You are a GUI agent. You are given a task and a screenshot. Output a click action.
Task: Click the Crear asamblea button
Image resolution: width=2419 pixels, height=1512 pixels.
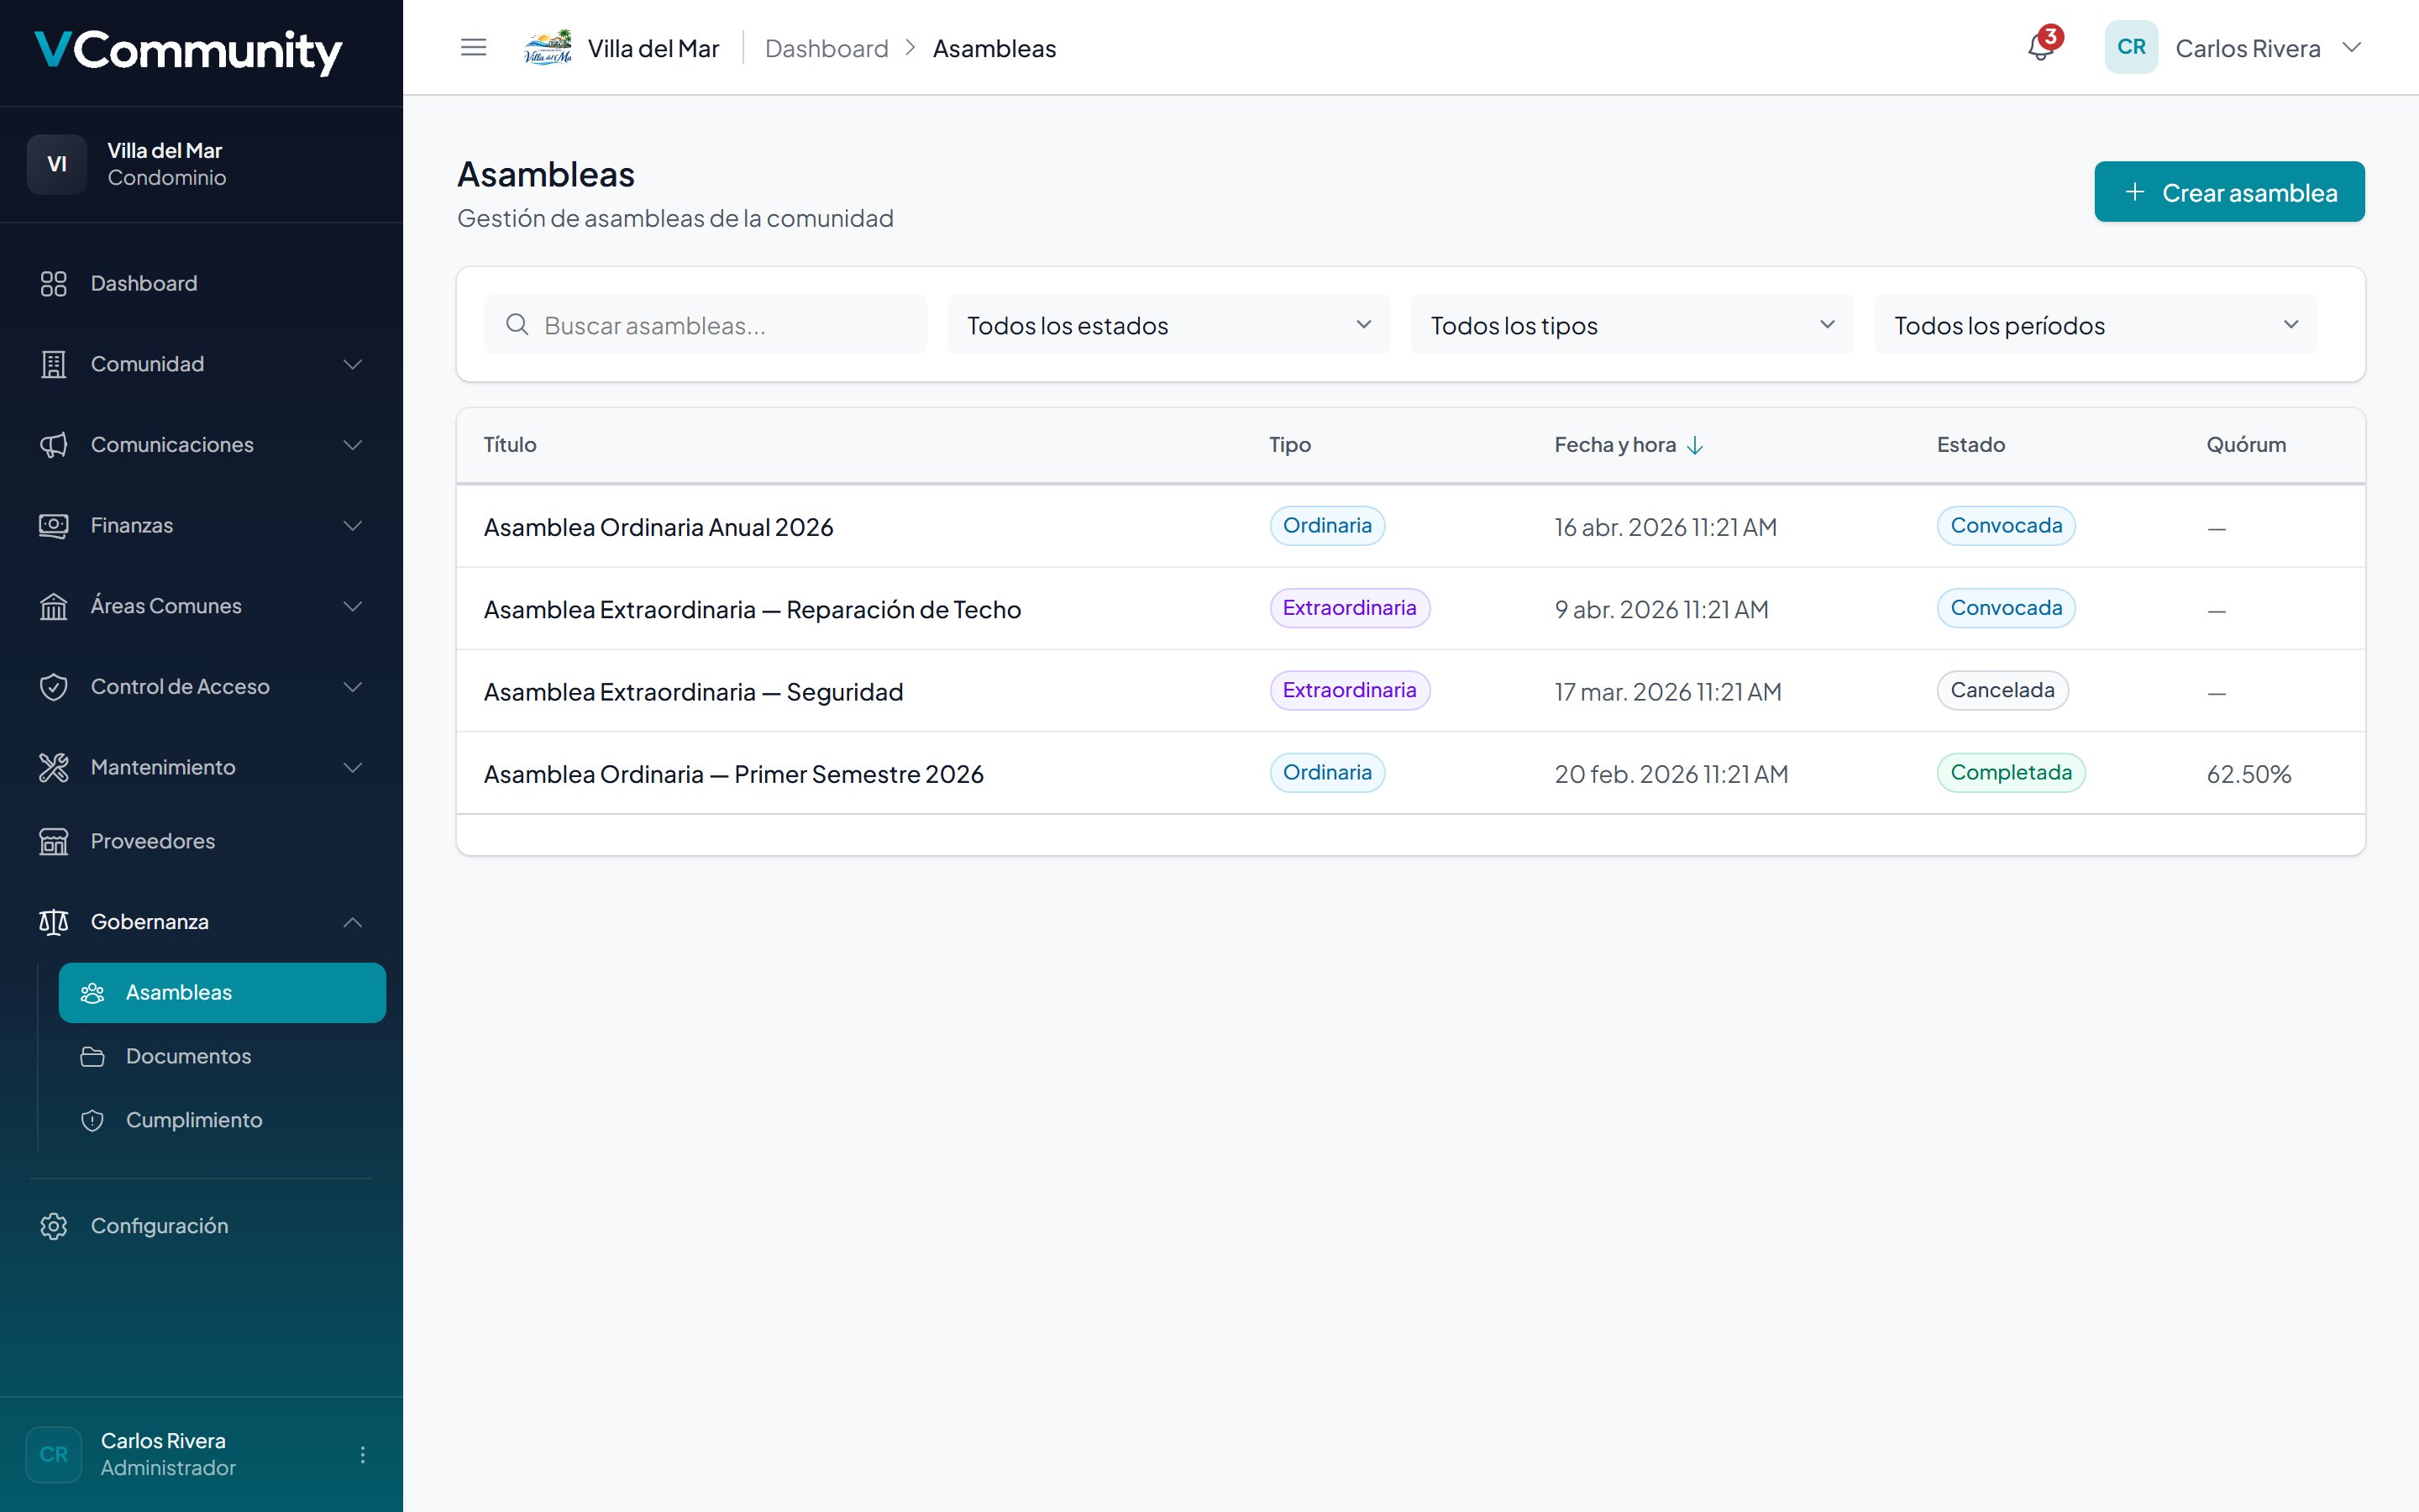point(2229,192)
